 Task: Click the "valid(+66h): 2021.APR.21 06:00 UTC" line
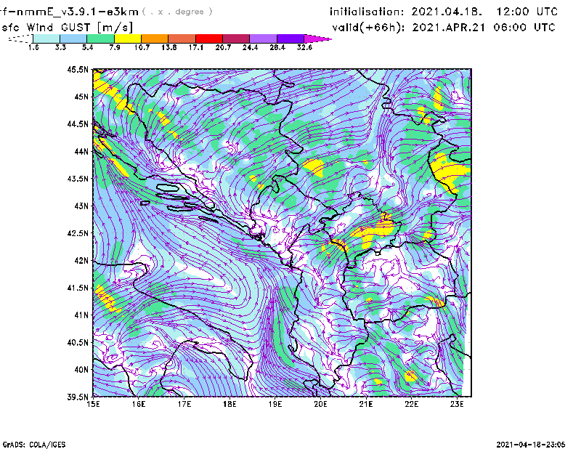(444, 28)
